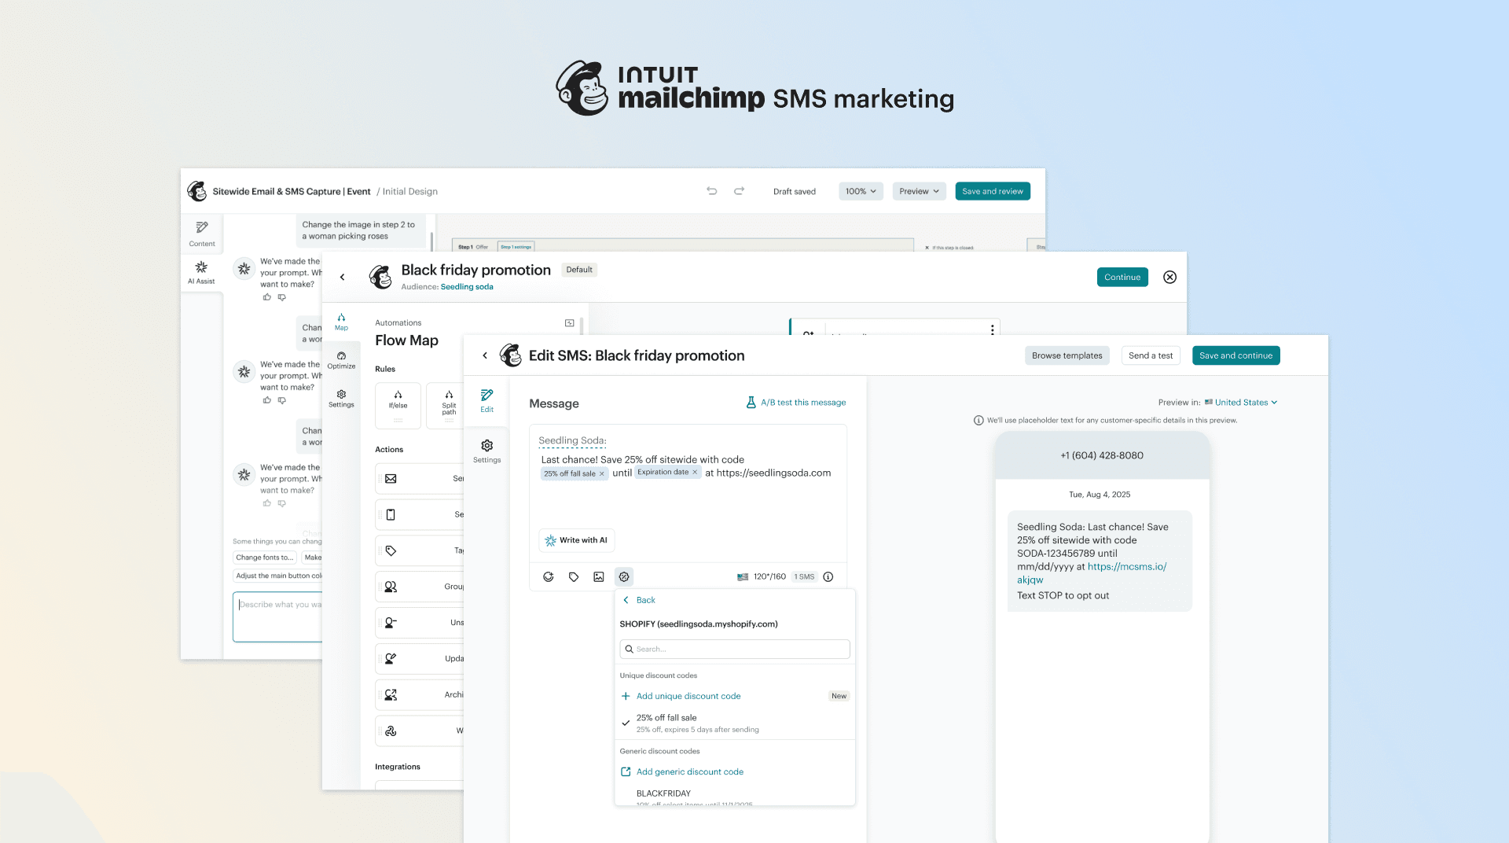Give thumbs down on the AI Assist response

pos(282,297)
